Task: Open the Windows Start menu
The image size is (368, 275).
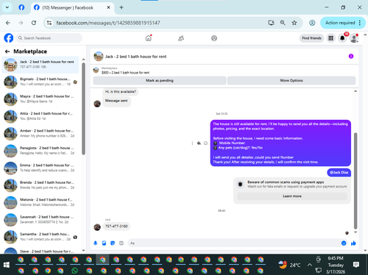Action: [x=7, y=265]
